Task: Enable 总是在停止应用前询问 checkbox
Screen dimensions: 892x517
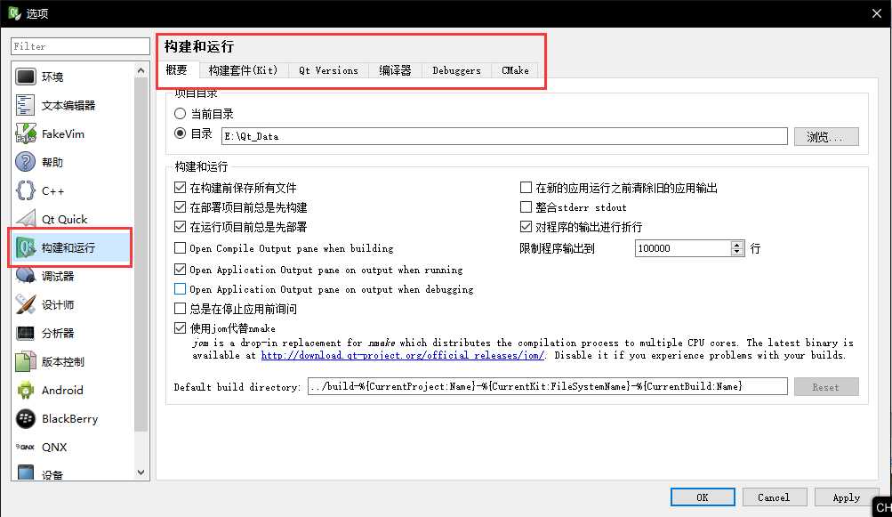Action: [x=180, y=309]
